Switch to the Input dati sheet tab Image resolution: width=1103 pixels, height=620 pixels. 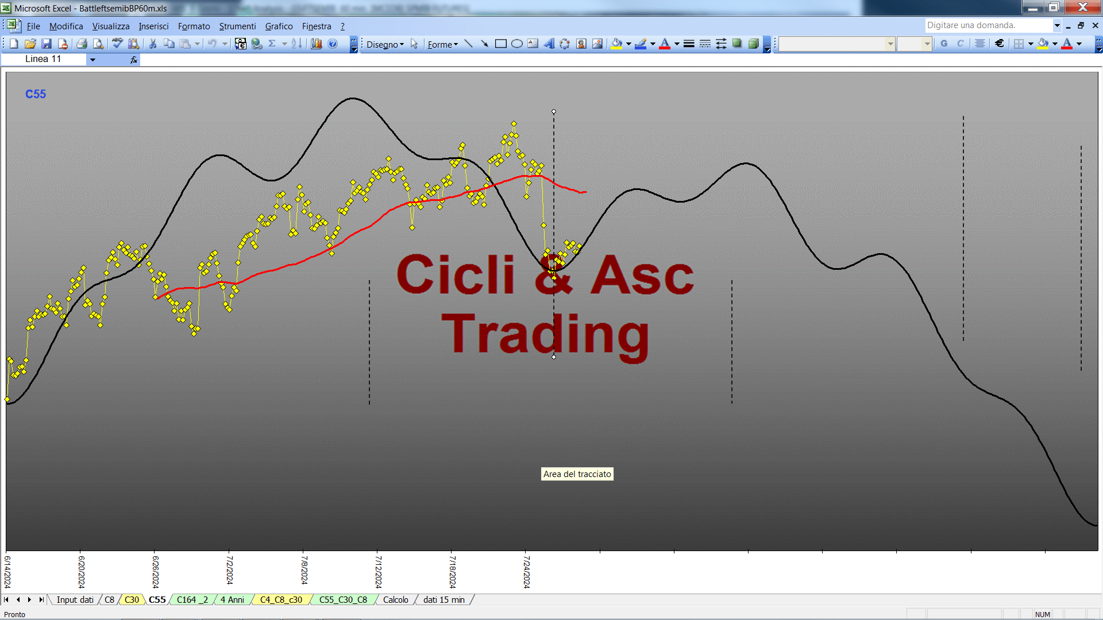(x=75, y=600)
